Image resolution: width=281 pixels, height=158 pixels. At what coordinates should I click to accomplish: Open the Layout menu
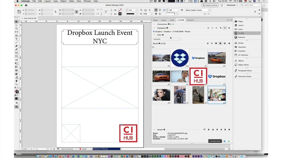[x=47, y=1]
